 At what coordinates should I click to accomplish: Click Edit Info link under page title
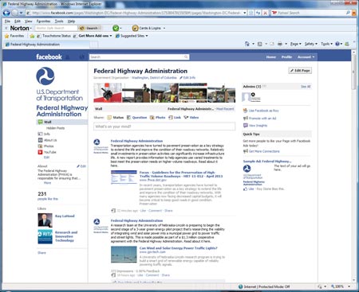click(187, 78)
